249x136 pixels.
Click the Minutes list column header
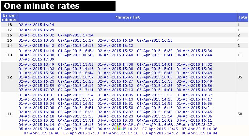tap(128, 17)
